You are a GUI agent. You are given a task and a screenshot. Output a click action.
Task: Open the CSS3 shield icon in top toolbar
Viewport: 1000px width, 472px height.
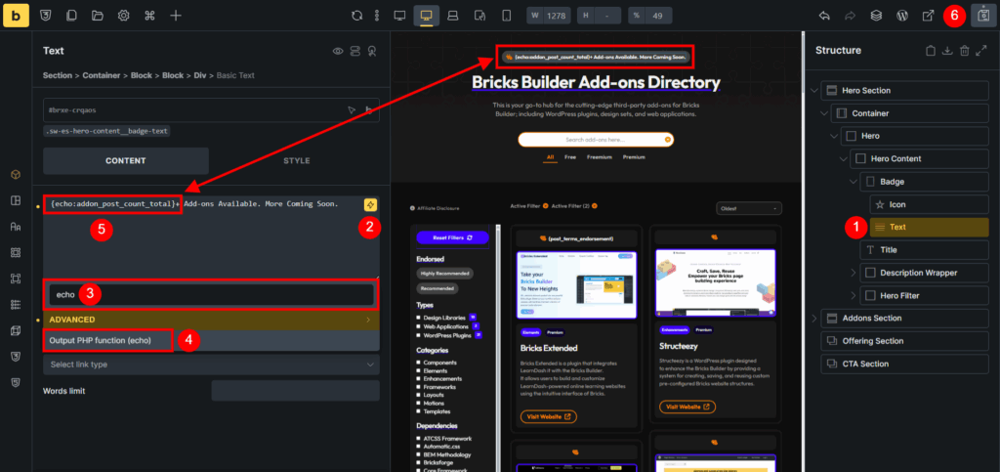click(x=47, y=16)
